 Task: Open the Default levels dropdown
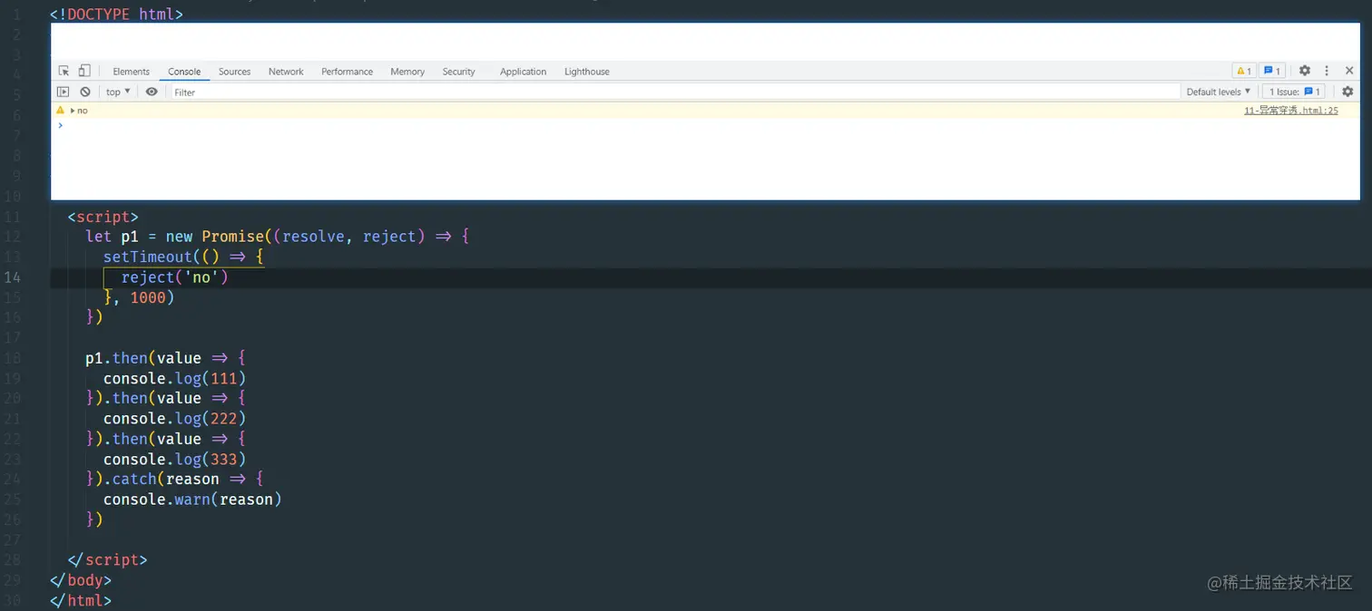[x=1219, y=92]
